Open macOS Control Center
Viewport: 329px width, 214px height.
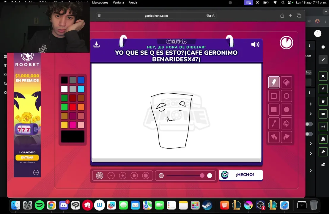pyautogui.click(x=290, y=2)
